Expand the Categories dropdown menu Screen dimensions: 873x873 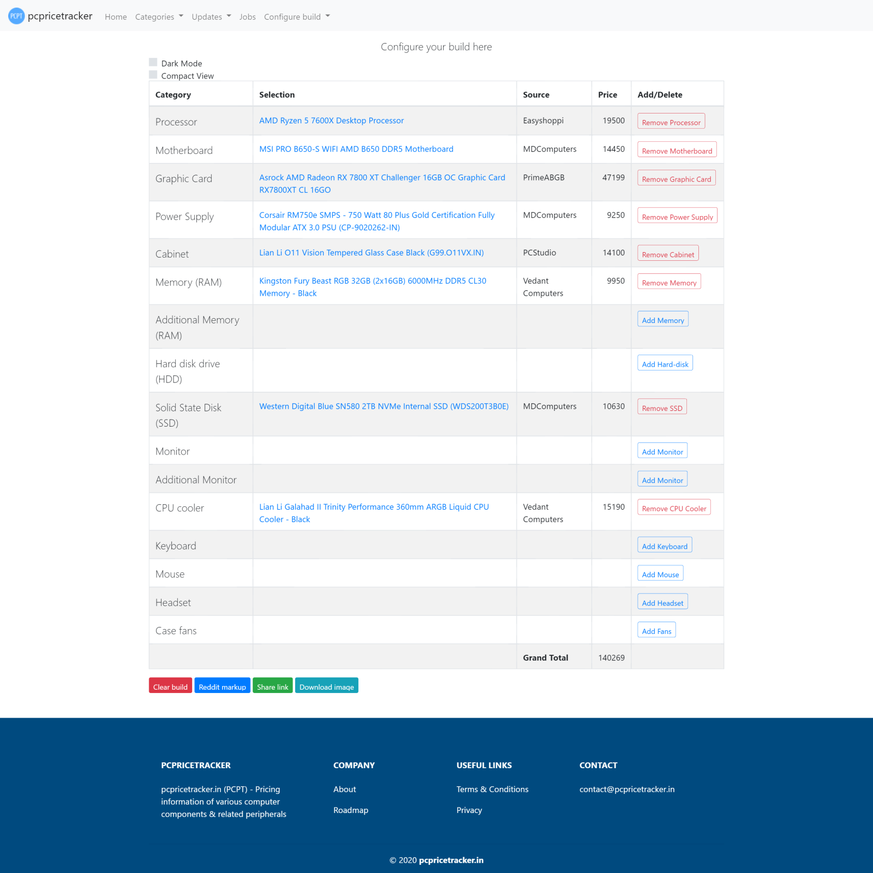coord(159,17)
